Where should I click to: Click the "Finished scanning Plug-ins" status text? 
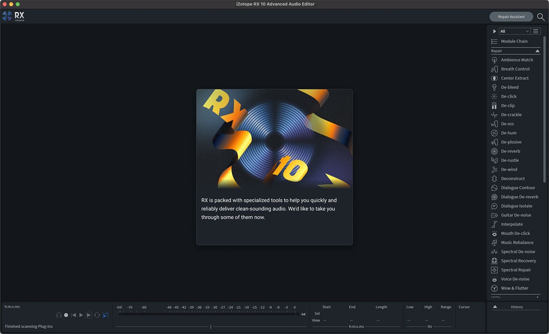click(29, 327)
